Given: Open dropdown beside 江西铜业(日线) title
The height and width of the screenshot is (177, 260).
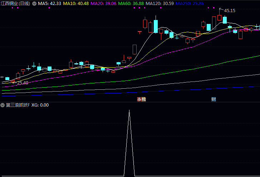Looking at the screenshot, I should [34, 4].
